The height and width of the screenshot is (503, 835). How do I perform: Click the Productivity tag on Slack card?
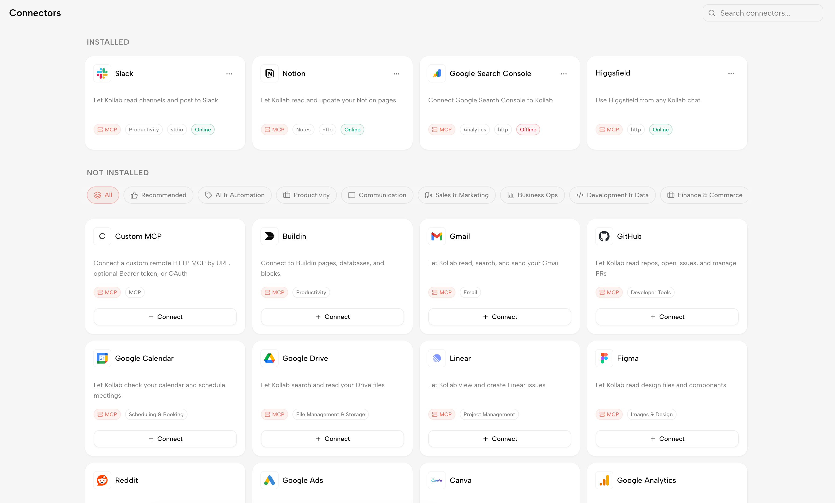144,129
